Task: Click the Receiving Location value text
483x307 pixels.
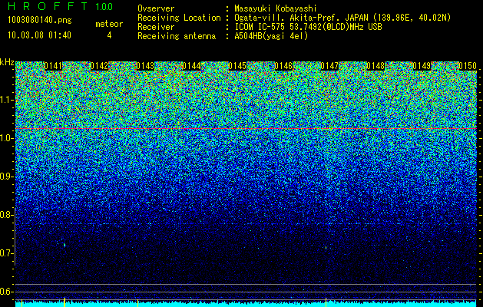Action: (x=342, y=18)
